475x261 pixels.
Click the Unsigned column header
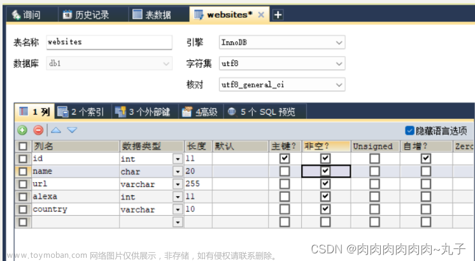click(x=375, y=146)
